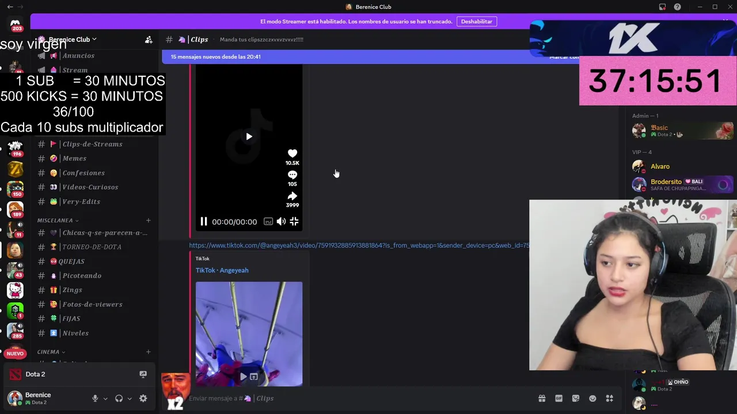Toggle captions on the embedded video
Viewport: 737px width, 414px height.
pos(268,221)
